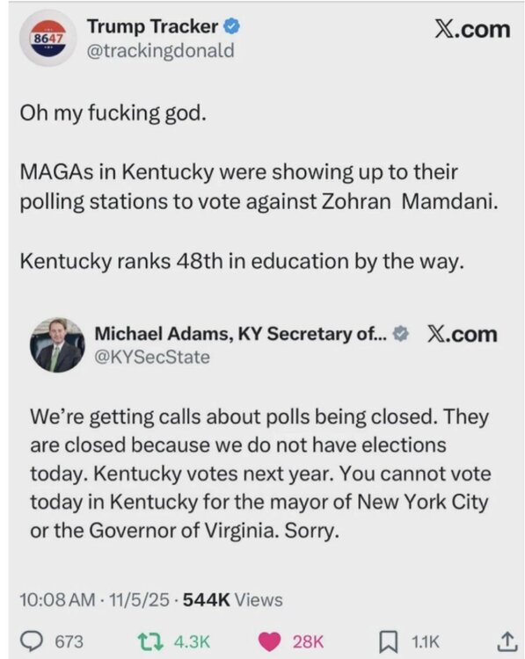Visit the @trackingdonald handle
The image size is (525, 659).
click(x=160, y=51)
